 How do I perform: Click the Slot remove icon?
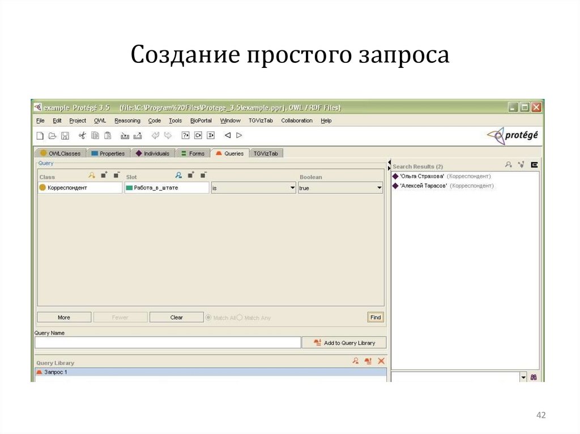point(203,175)
